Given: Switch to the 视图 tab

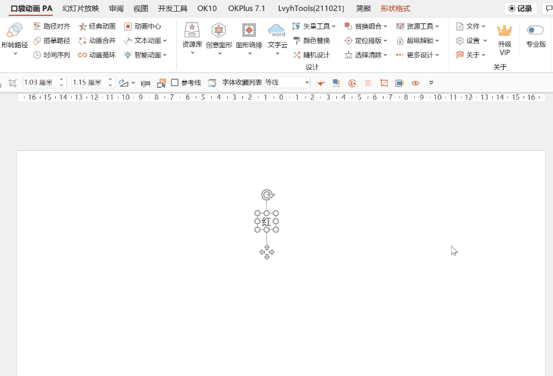Looking at the screenshot, I should click(141, 9).
